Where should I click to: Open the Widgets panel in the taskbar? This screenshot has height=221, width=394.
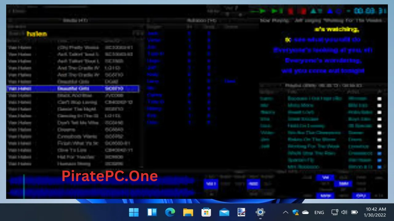tap(152, 212)
